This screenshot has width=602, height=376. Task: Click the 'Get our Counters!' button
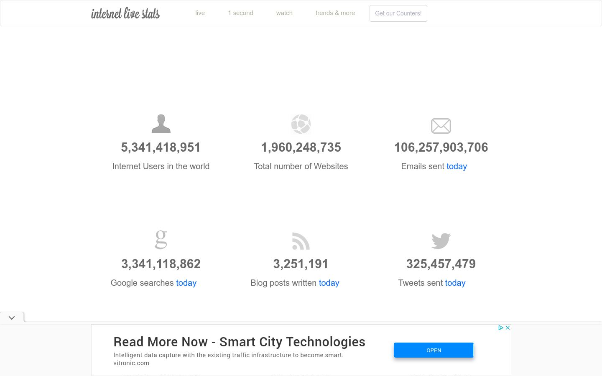click(x=398, y=13)
